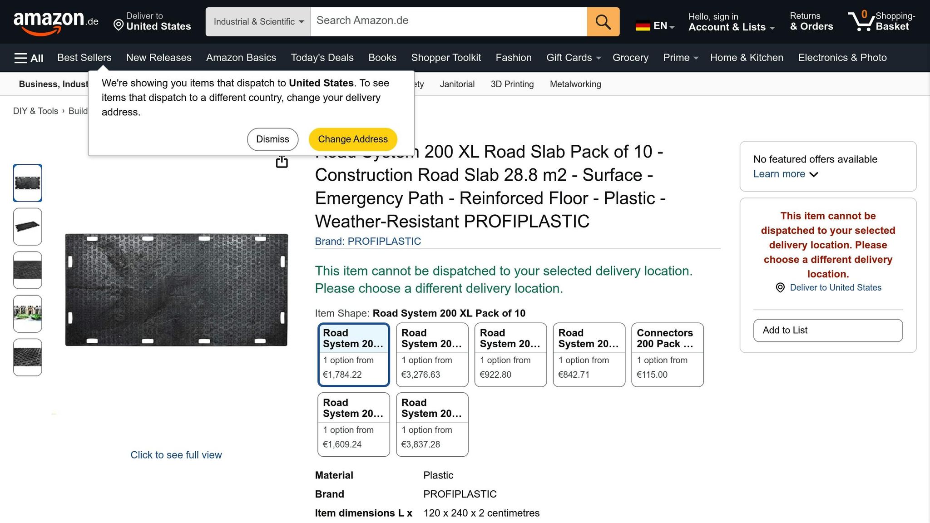Viewport: 930px width, 523px height.
Task: Open the All hamburger menu
Action: point(29,58)
